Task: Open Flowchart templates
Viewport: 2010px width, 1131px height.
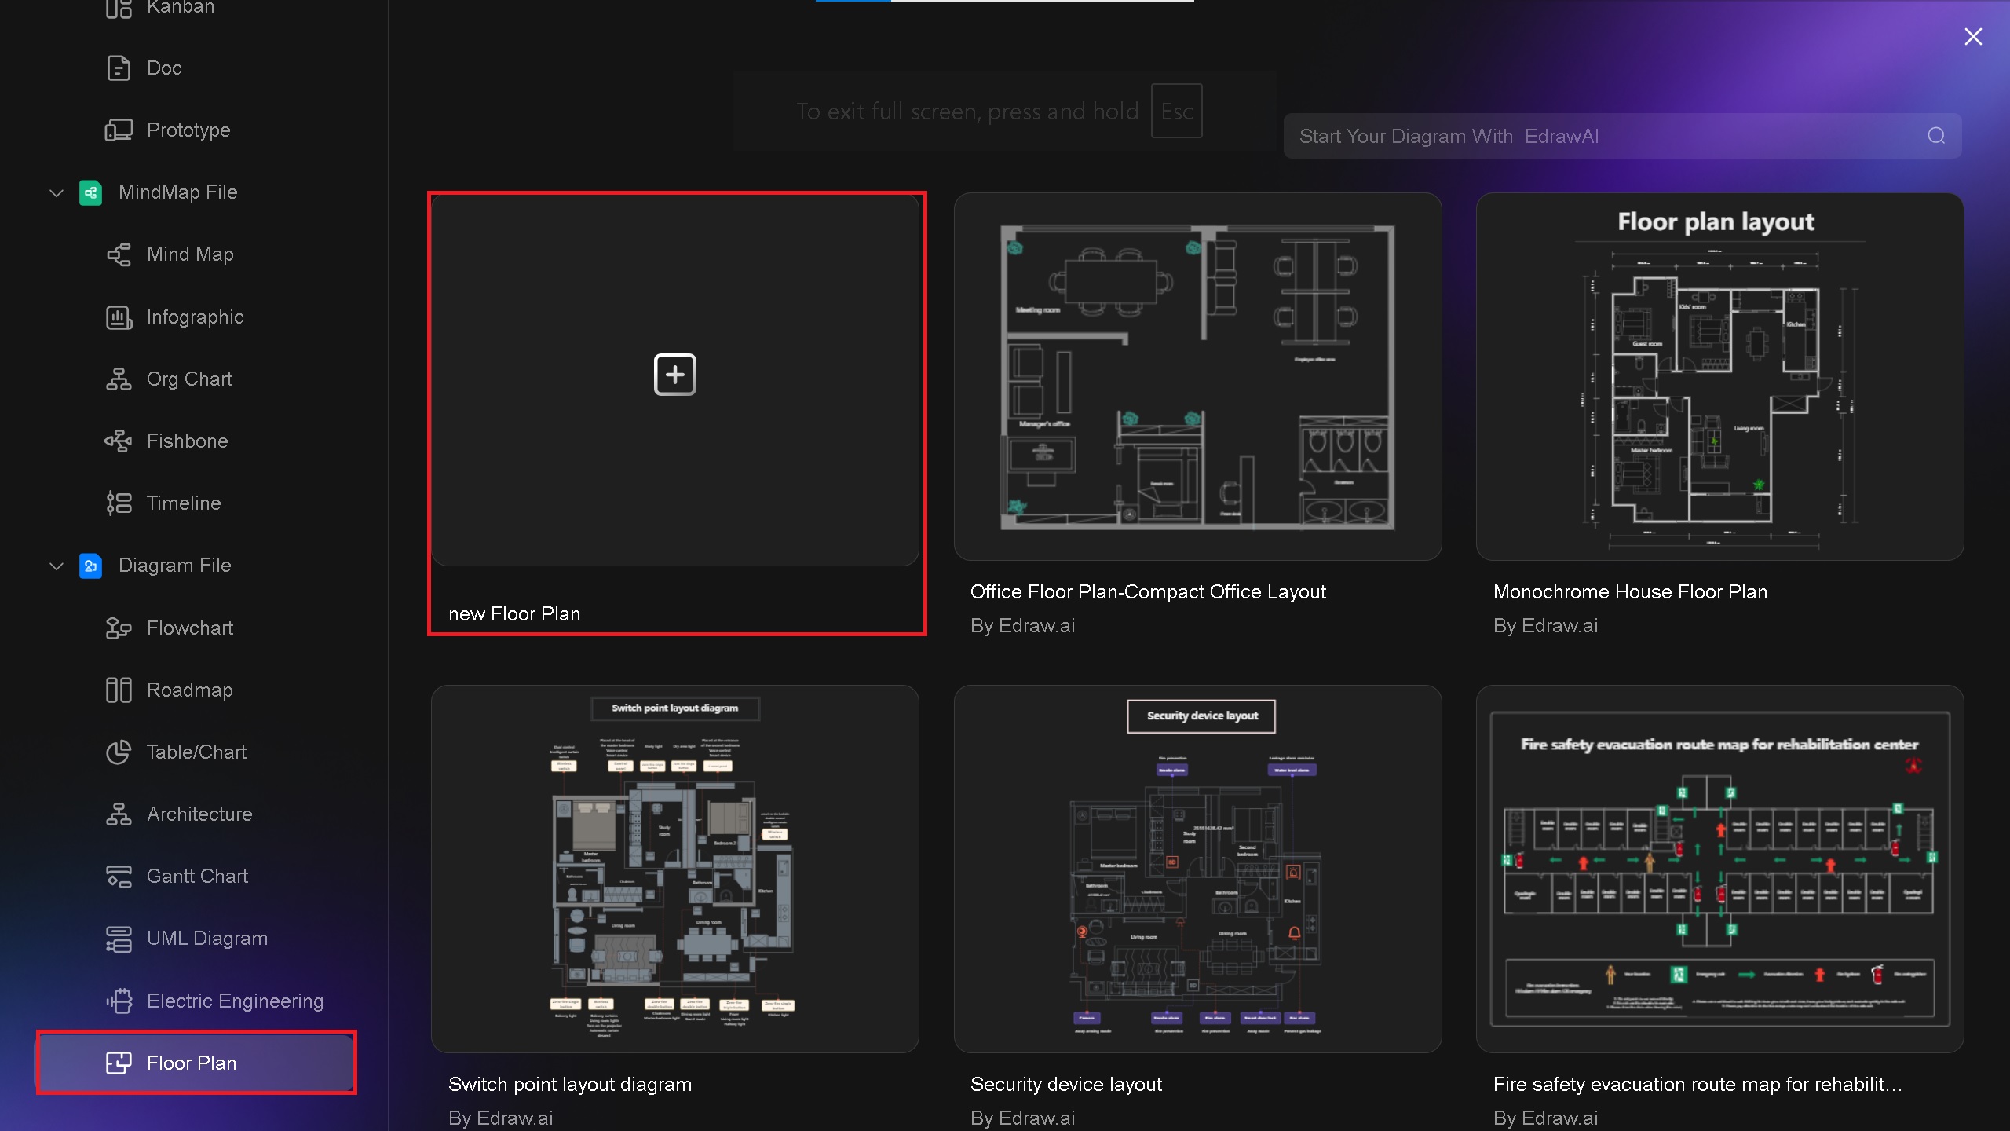Action: coord(196,628)
